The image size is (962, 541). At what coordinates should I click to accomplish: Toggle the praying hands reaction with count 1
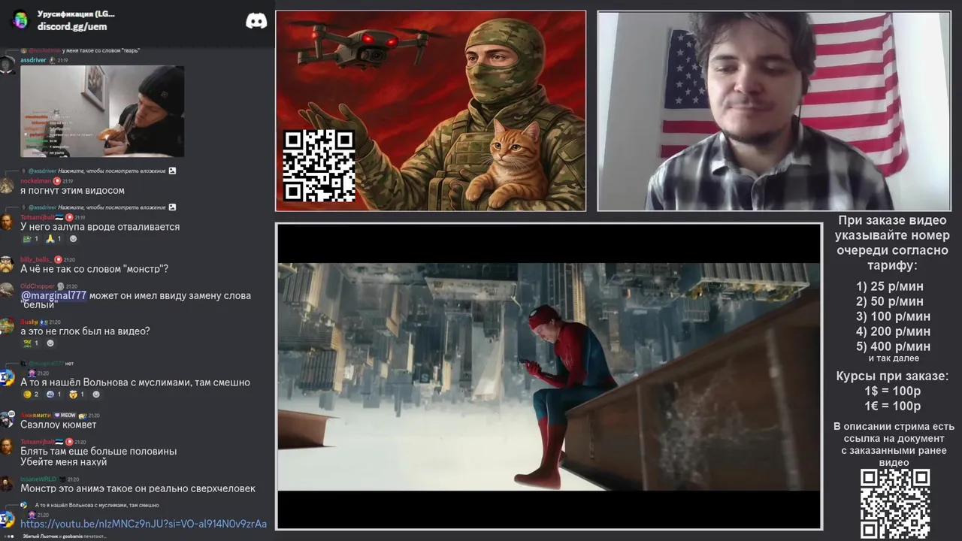53,239
